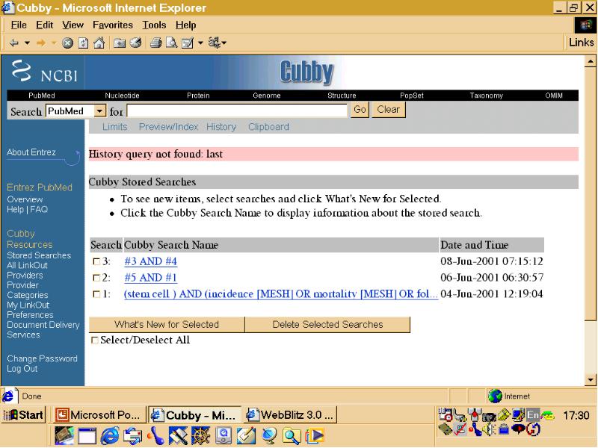Screen dimensions: 598x448
Task: Click the Show Desktop window icon in quick launch
Action: [87, 436]
